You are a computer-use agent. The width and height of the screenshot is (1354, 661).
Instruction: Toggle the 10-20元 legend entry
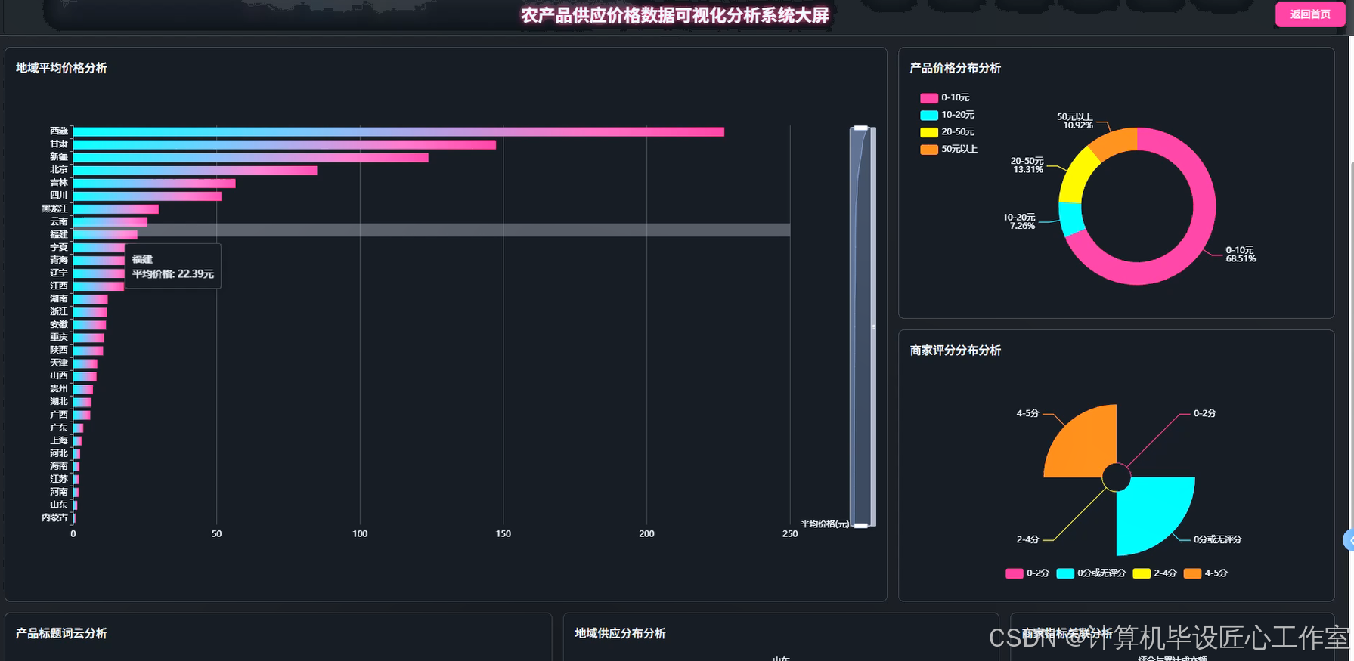pos(947,115)
